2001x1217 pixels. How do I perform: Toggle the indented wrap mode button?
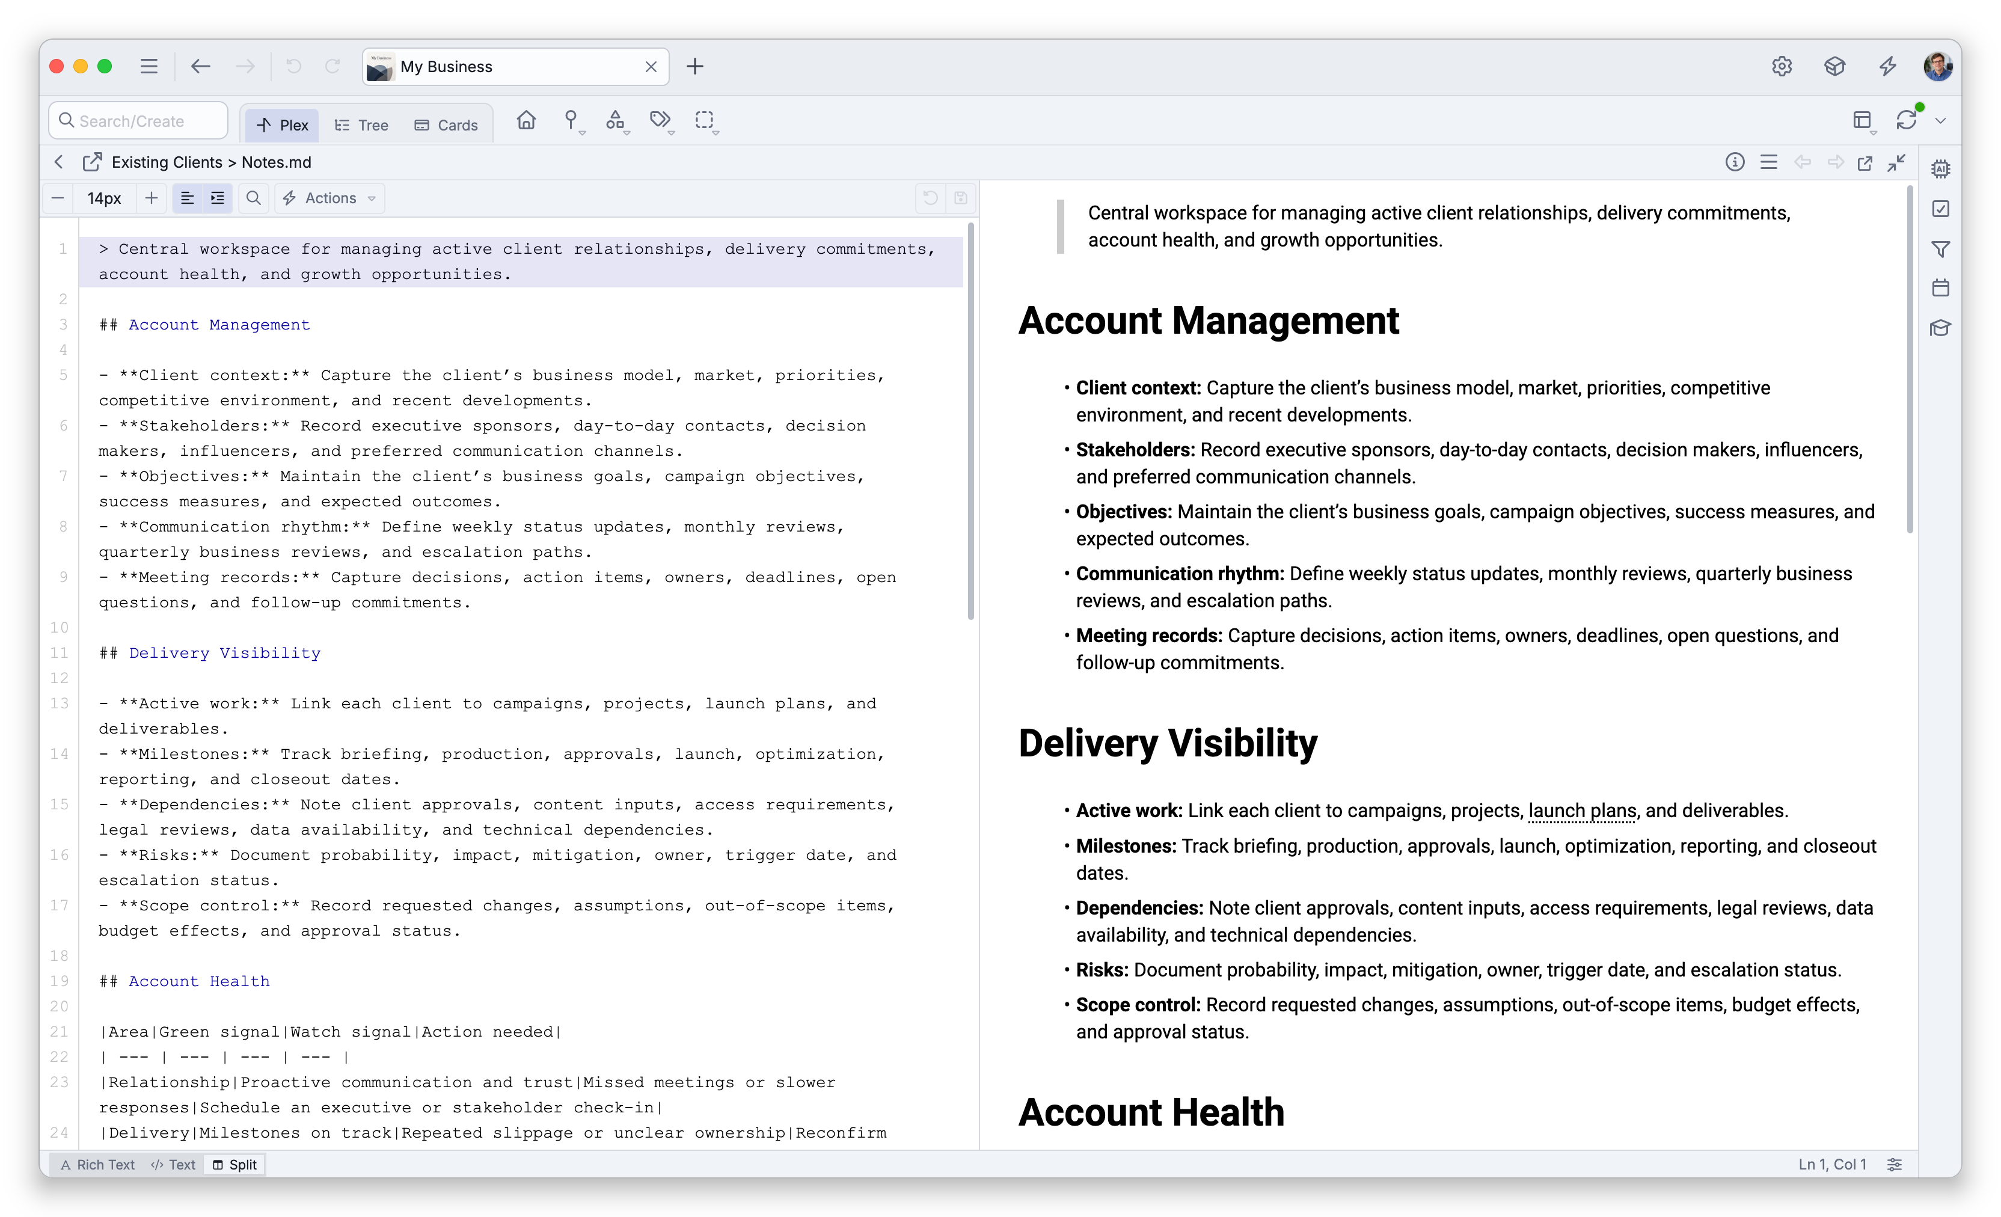coord(218,198)
